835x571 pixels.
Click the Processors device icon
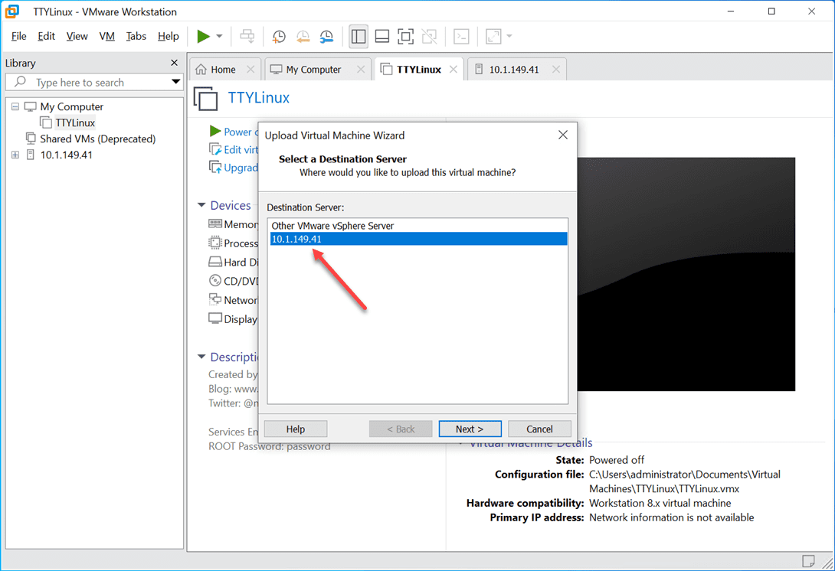pyautogui.click(x=215, y=243)
